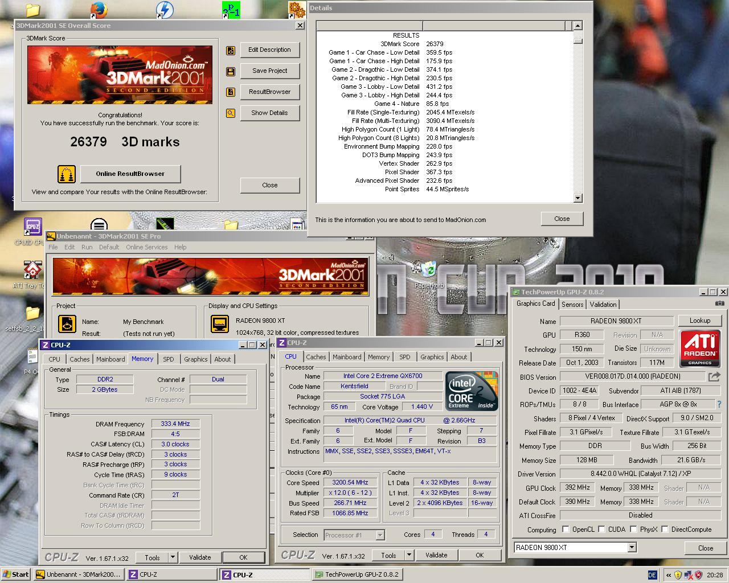The image size is (729, 583).
Task: Click the Online ResultBrowser icon with figures
Action: 67,174
